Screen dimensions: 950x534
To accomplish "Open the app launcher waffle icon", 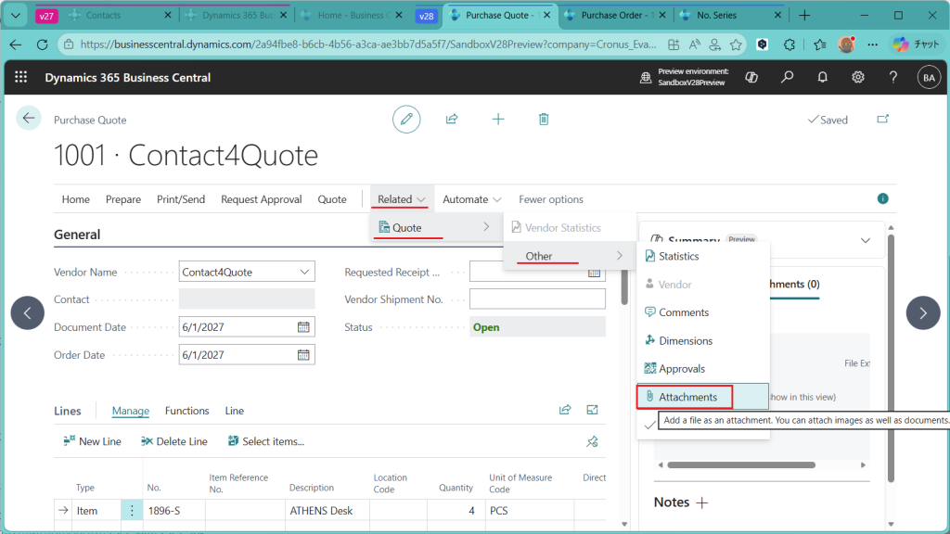I will [x=21, y=77].
